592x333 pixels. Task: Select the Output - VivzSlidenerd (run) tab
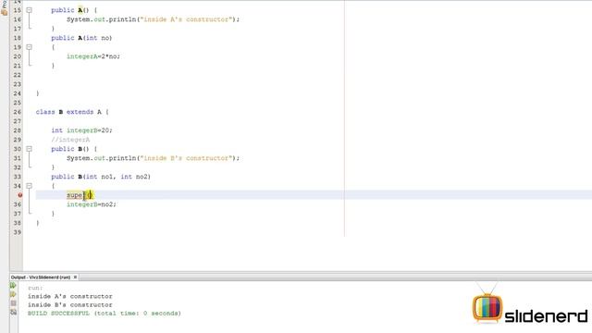(x=41, y=277)
